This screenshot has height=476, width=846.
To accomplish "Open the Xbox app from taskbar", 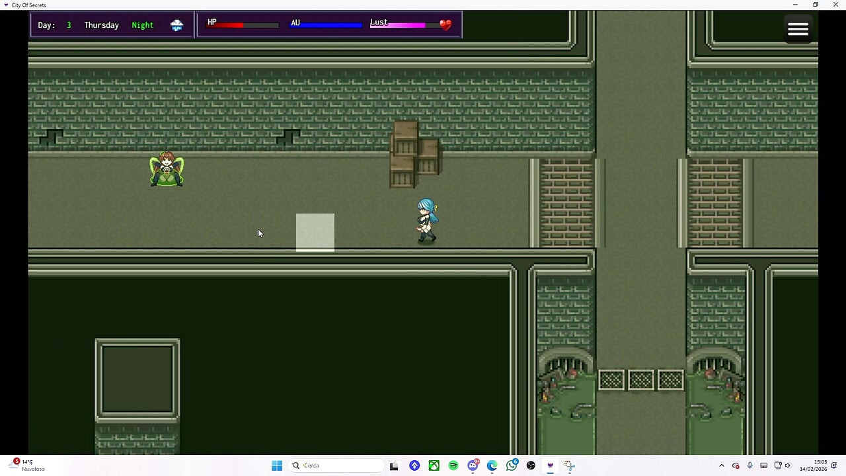I will [434, 465].
